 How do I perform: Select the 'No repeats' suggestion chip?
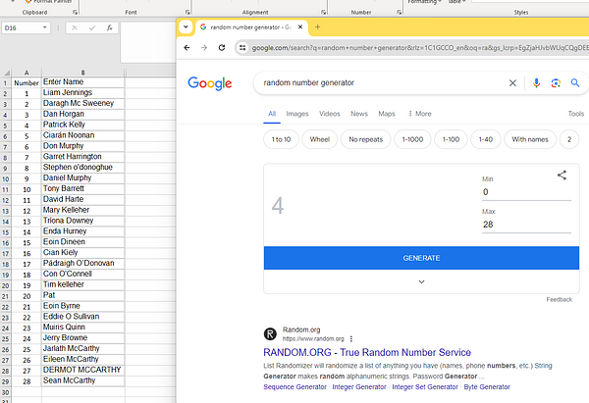pyautogui.click(x=365, y=139)
